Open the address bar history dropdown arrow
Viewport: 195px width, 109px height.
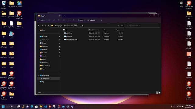pyautogui.click(x=119, y=26)
